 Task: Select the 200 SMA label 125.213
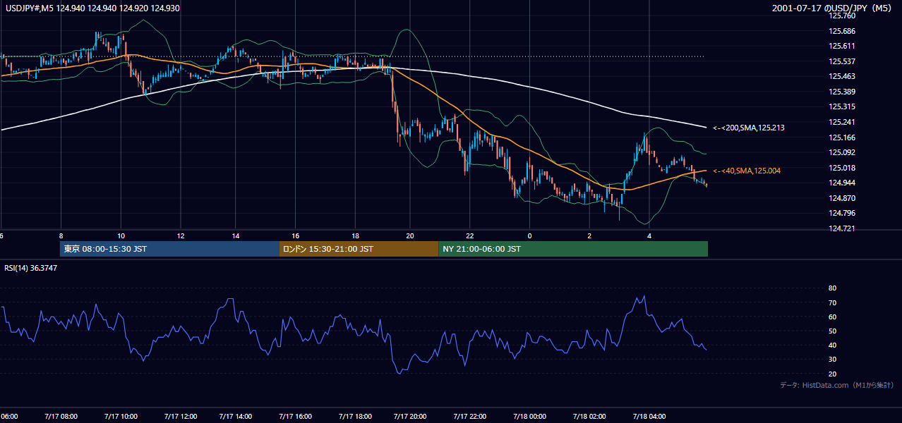[x=749, y=128]
